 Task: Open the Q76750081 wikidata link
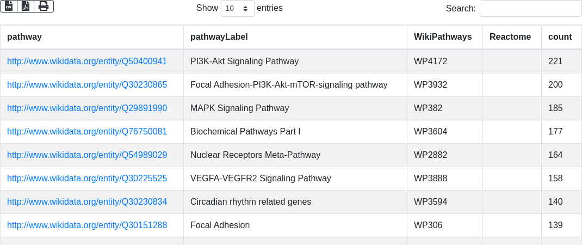87,132
